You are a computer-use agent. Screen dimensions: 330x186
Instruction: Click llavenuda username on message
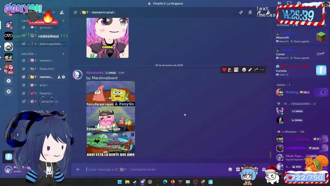(95, 73)
